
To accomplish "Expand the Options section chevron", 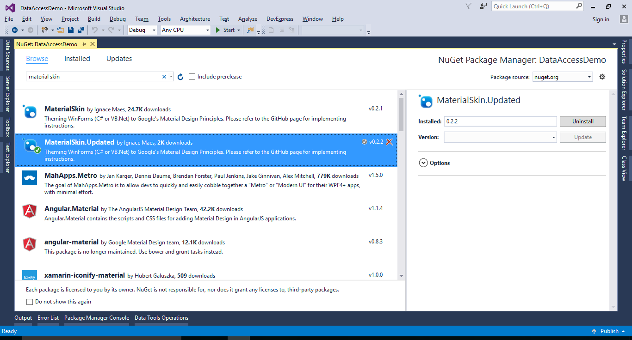I will [423, 163].
